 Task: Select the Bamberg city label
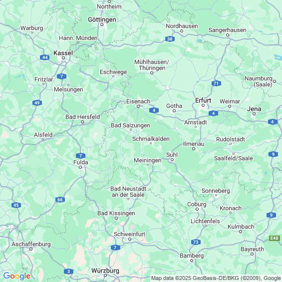(192, 256)
